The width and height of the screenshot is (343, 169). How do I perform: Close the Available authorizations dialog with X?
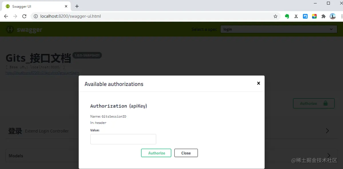(259, 83)
